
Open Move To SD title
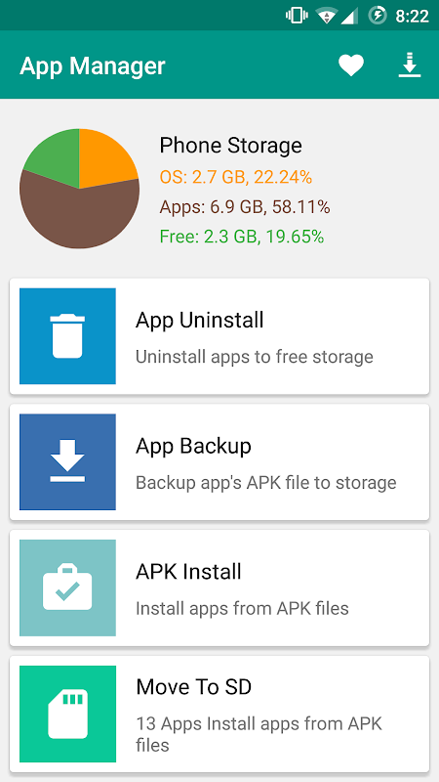(x=193, y=687)
